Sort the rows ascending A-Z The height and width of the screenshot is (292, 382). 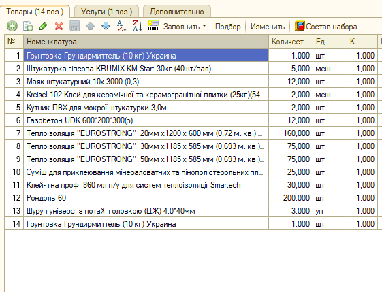(x=122, y=26)
